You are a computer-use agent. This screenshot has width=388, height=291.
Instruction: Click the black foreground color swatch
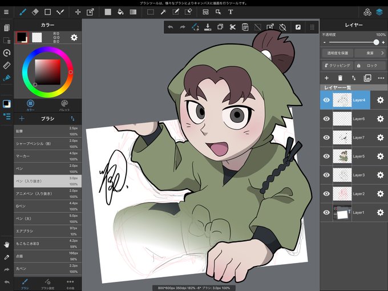click(x=22, y=37)
